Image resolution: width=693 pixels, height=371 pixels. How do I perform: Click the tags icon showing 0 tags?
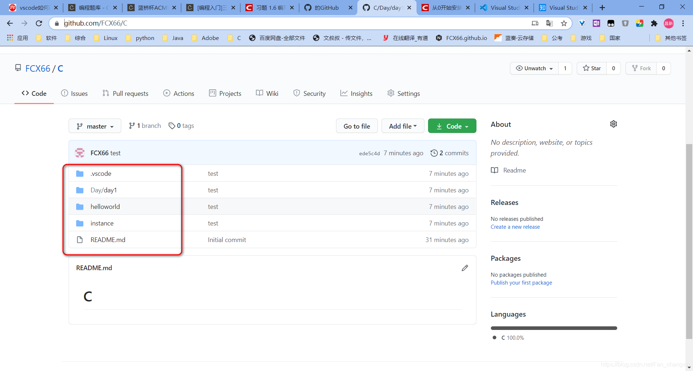coord(172,125)
